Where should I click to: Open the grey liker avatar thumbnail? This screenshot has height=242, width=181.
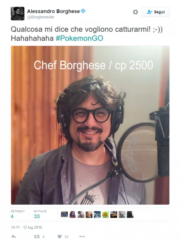[122, 214]
